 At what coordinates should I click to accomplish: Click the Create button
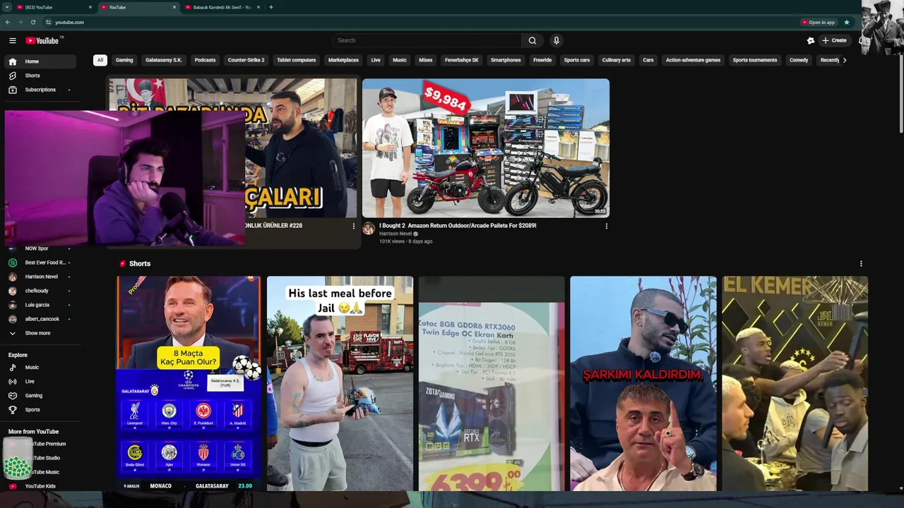[834, 40]
